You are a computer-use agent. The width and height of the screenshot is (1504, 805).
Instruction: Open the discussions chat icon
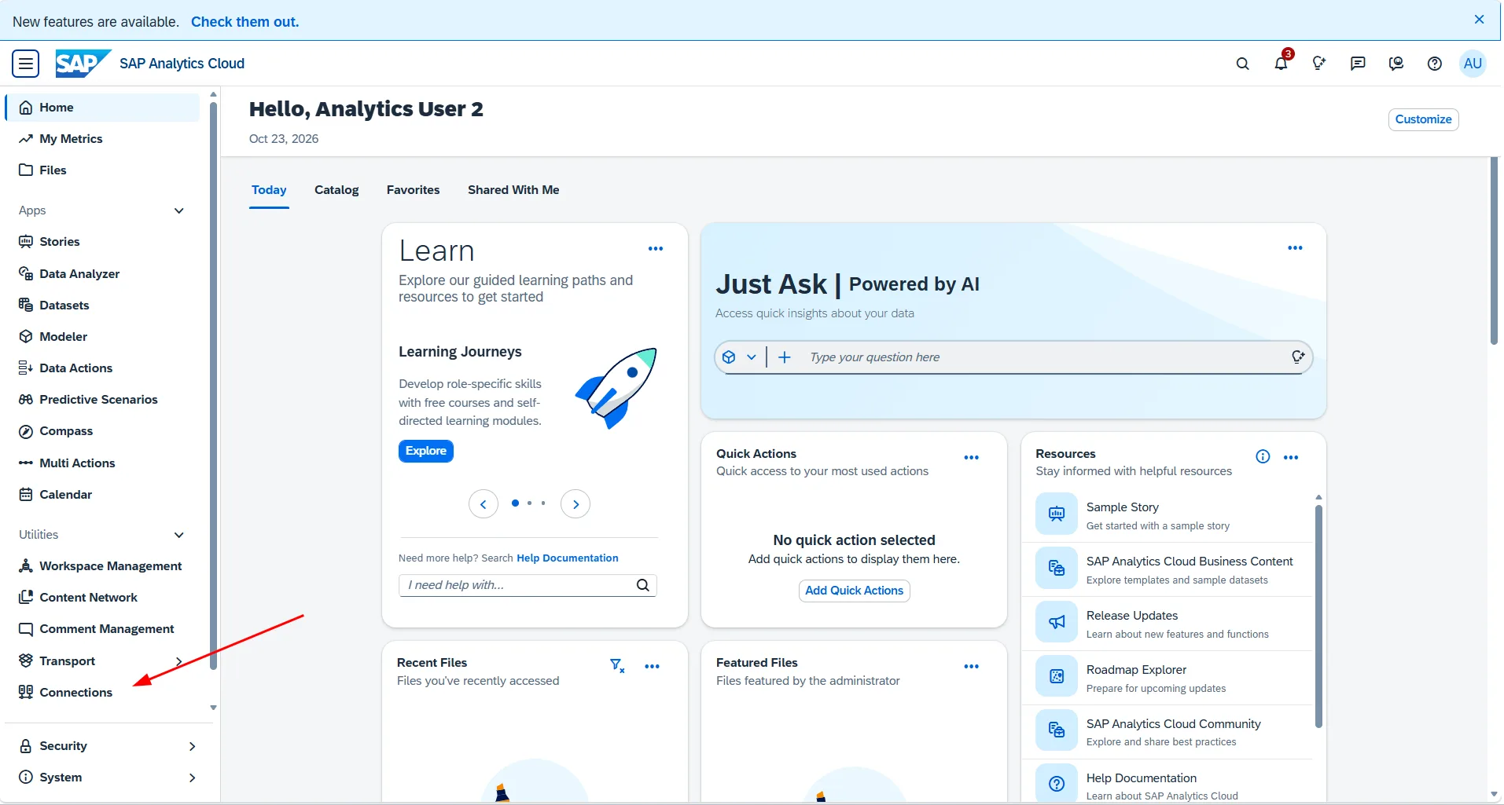pos(1358,64)
